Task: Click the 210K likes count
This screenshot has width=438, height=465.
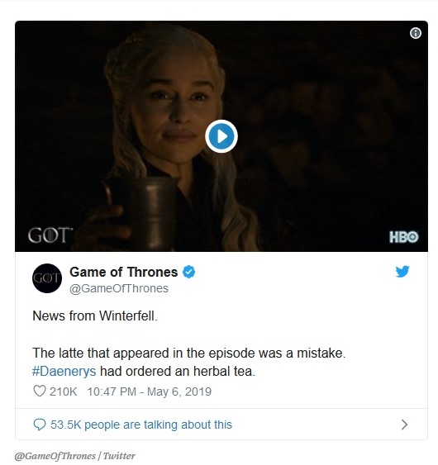Action: 63,391
